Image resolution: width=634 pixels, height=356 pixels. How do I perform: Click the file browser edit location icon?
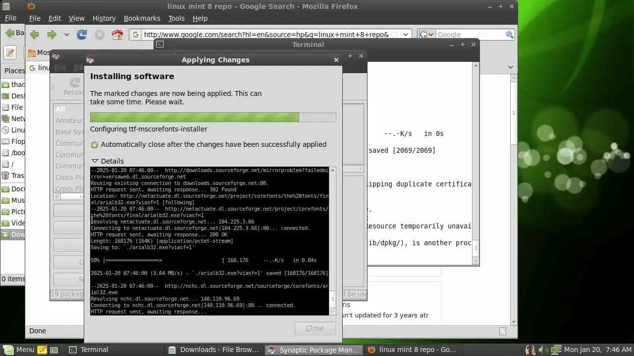tap(10, 52)
